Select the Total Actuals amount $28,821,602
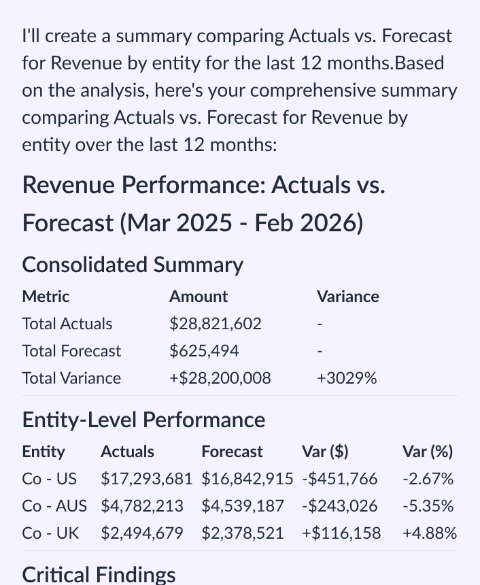480x585 pixels. pyautogui.click(x=215, y=324)
